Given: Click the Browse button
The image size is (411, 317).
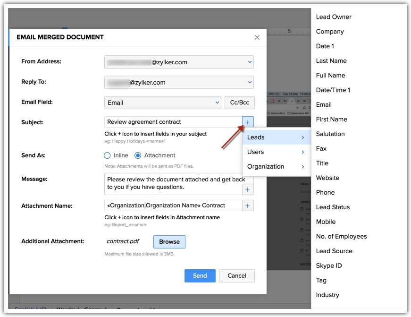Looking at the screenshot, I should 169,242.
